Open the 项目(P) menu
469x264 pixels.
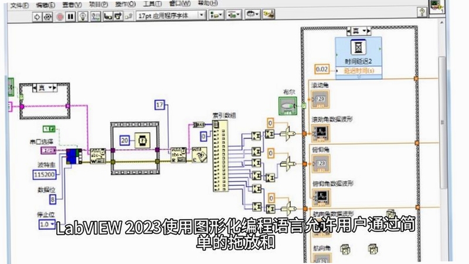[x=98, y=5]
